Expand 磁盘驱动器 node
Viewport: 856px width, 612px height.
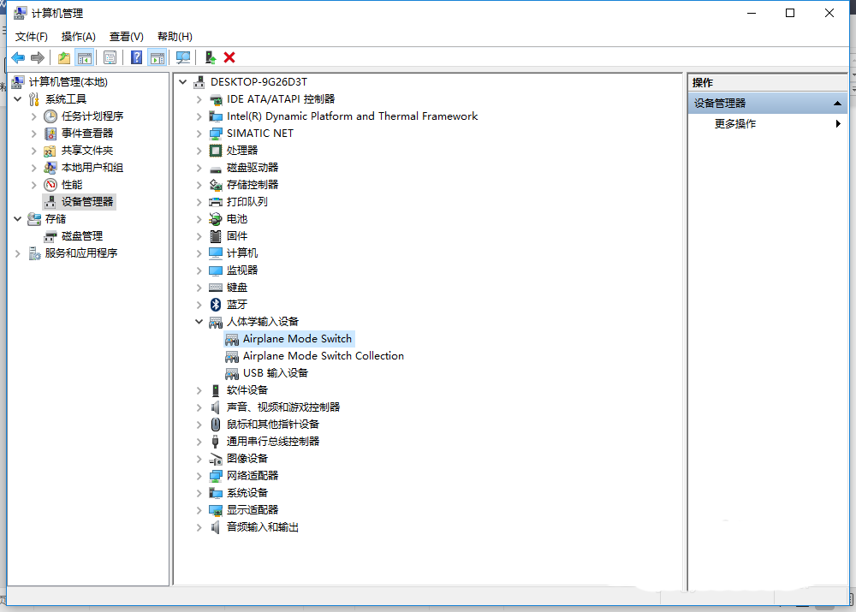pyautogui.click(x=199, y=168)
